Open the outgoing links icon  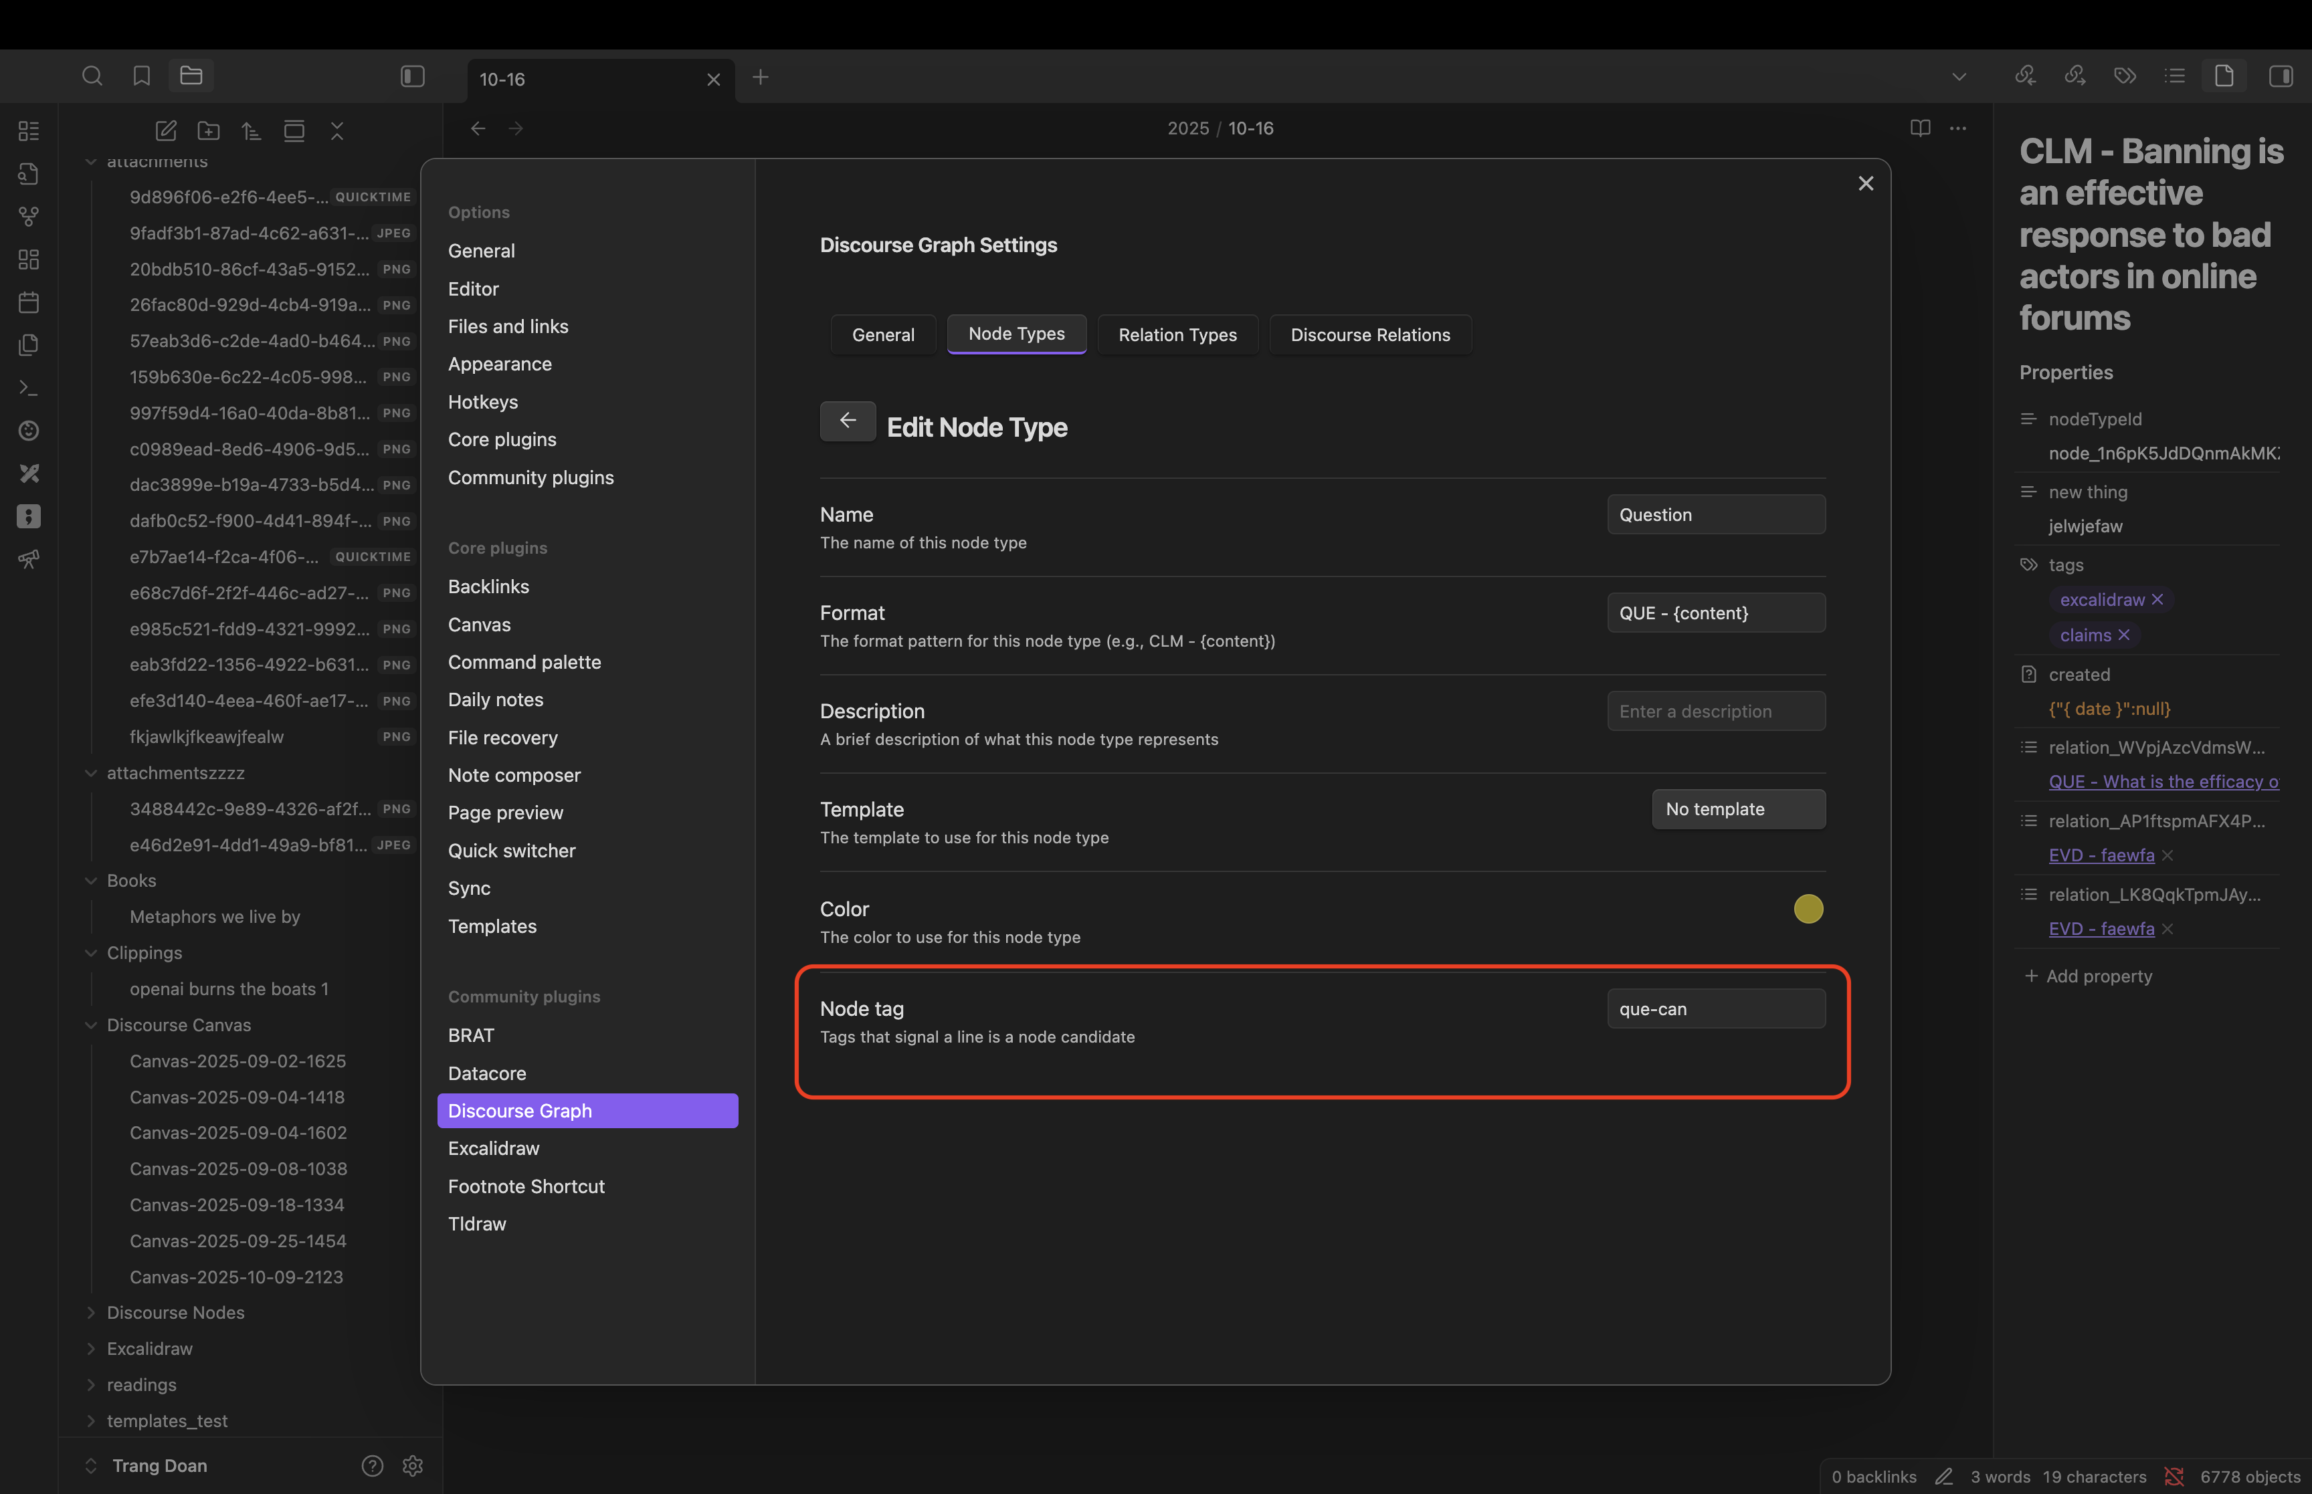(x=2075, y=75)
